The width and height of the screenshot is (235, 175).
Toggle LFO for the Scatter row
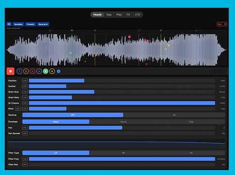point(25,86)
